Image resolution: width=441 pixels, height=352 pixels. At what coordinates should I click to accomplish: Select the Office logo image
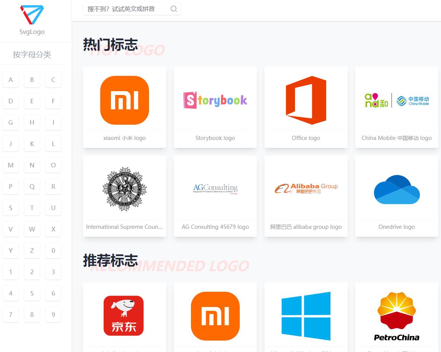306,100
